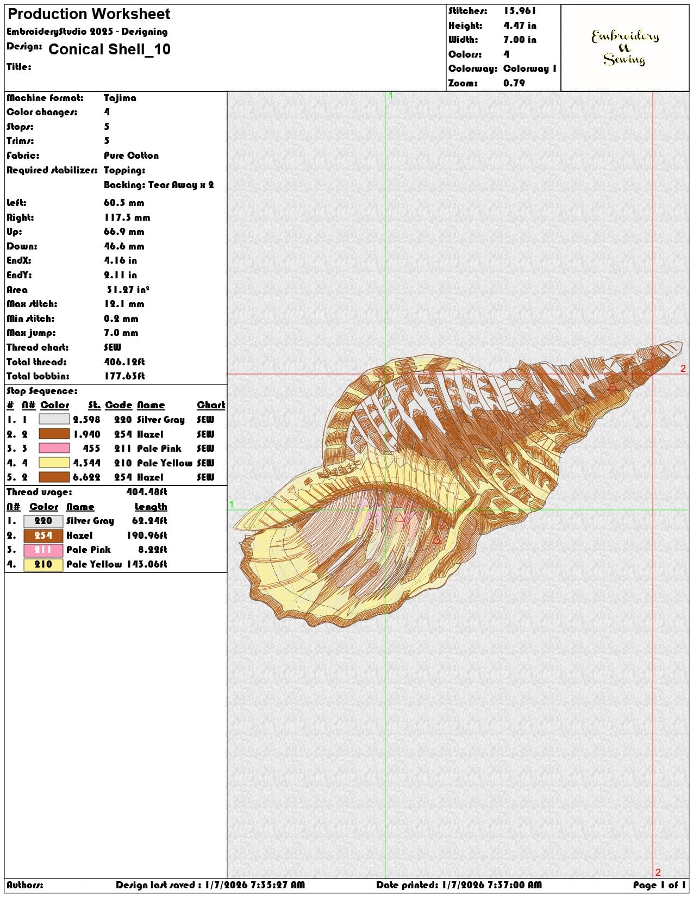Click the Page 1 of 1 label
Screen dimensions: 693x897
click(659, 885)
